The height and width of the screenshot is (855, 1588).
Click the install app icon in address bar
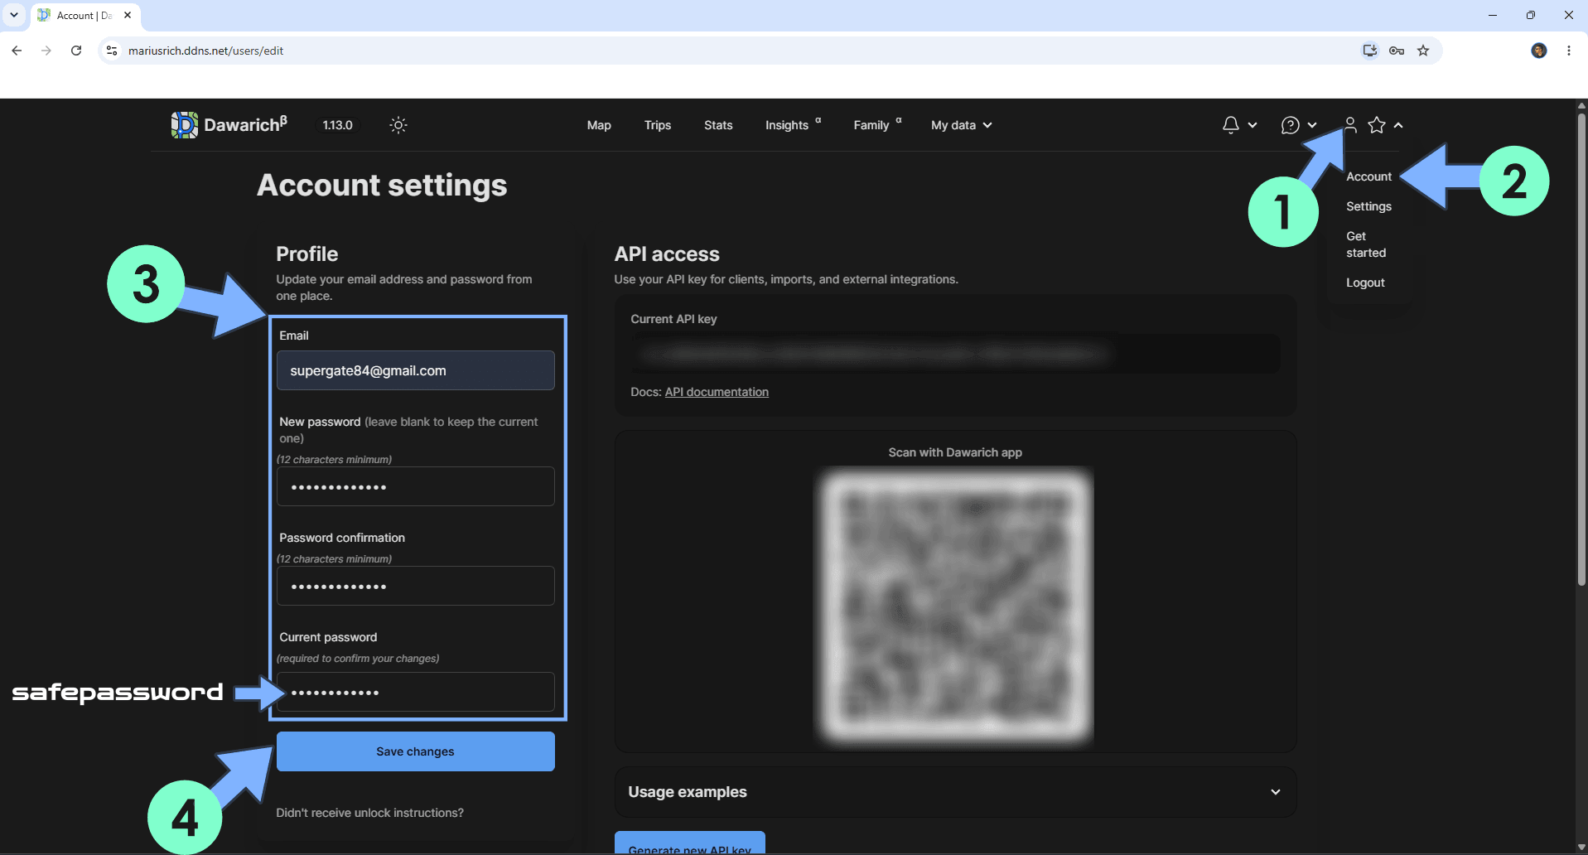coord(1370,51)
